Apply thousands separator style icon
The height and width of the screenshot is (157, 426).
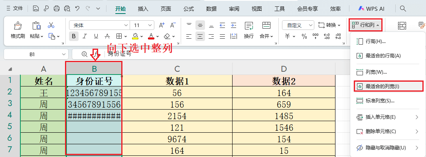click(x=316, y=36)
